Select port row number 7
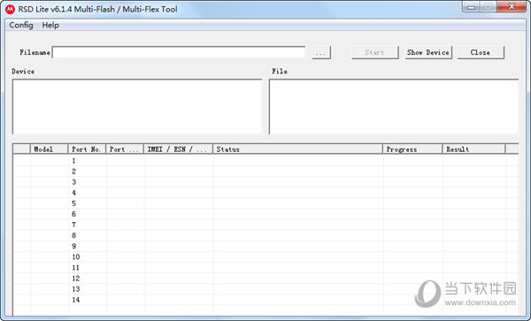This screenshot has width=531, height=321. pyautogui.click(x=265, y=225)
